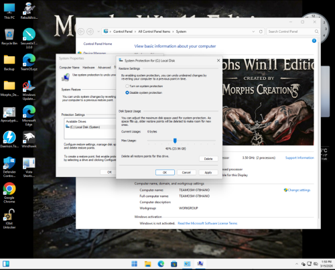This screenshot has height=270, width=335.
Task: Select Disable system protection option
Action: point(144,92)
